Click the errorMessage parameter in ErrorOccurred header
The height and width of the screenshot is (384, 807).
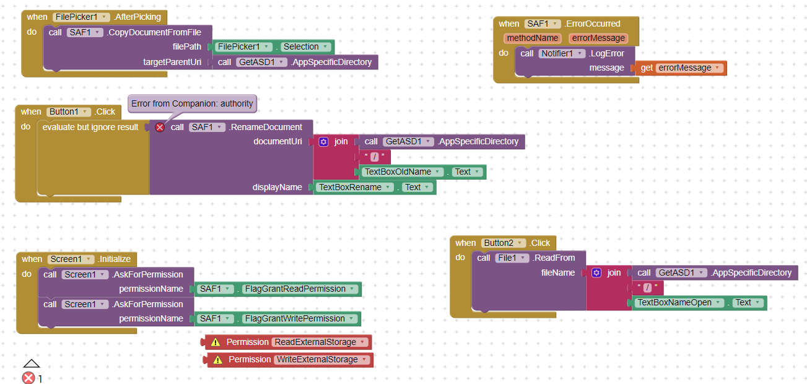pyautogui.click(x=598, y=38)
